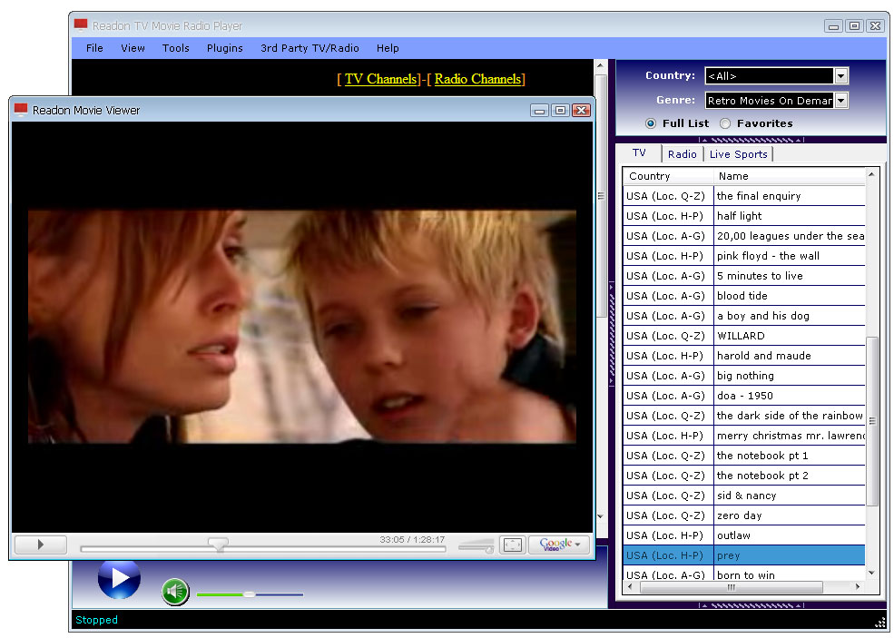894x638 pixels.
Task: Click channel list horizontal scroll-left arrow
Action: (630, 586)
